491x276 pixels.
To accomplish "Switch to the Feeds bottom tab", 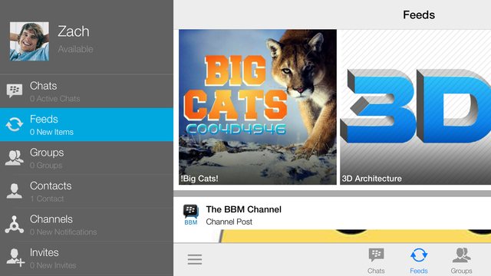I will (x=419, y=261).
